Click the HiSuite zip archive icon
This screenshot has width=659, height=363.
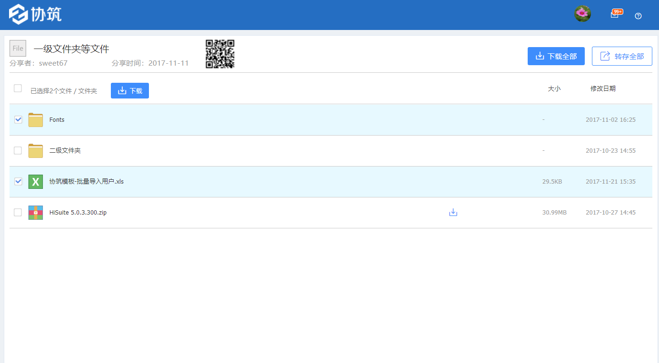point(36,213)
